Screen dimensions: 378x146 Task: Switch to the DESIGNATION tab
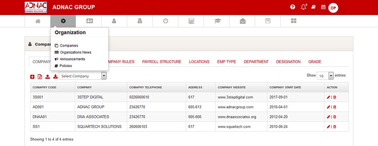click(x=289, y=62)
